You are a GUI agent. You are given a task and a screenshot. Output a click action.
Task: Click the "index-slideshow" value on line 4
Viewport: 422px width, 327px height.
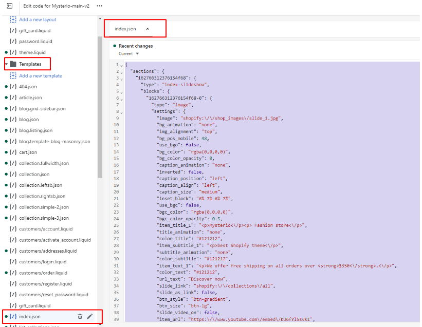coord(186,85)
